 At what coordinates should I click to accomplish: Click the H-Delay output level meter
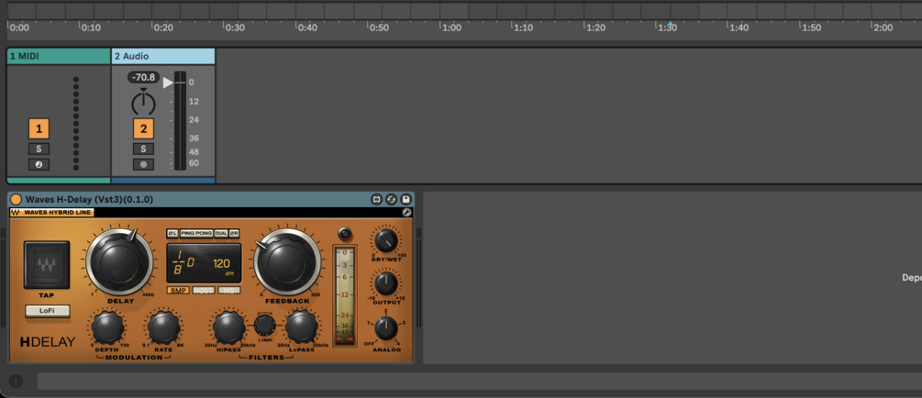coord(345,295)
